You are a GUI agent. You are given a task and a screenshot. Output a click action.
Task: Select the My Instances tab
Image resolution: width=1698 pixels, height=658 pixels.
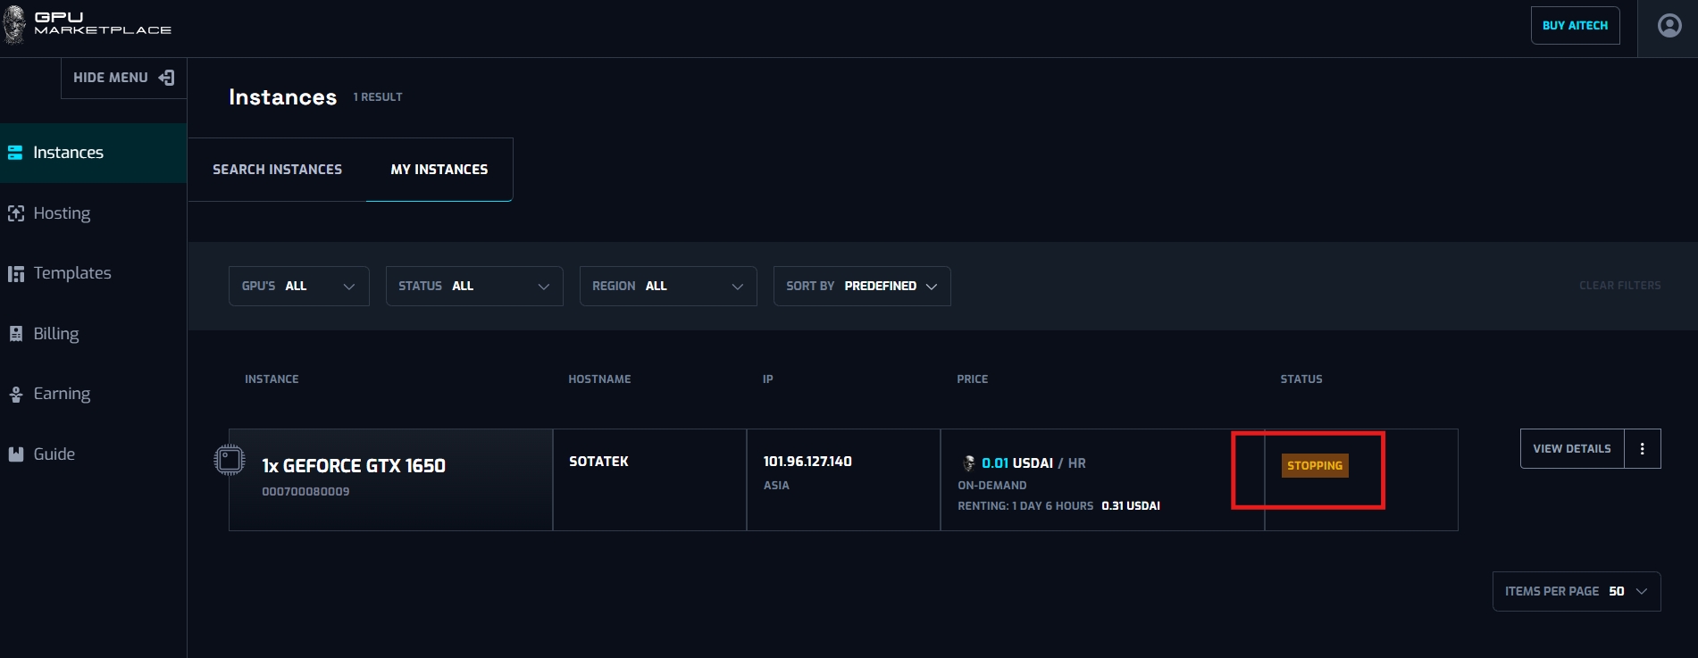(x=439, y=170)
